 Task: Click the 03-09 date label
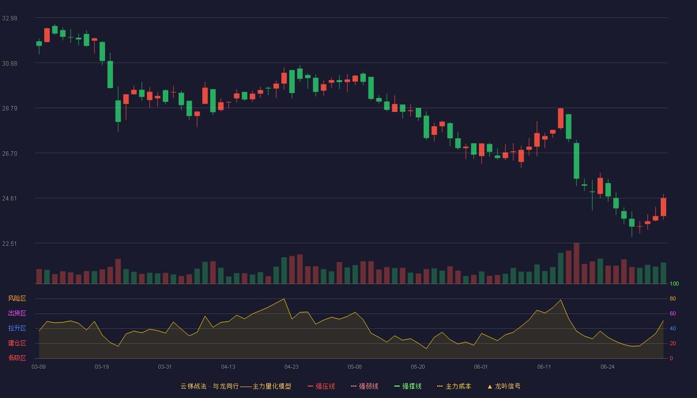pos(39,367)
